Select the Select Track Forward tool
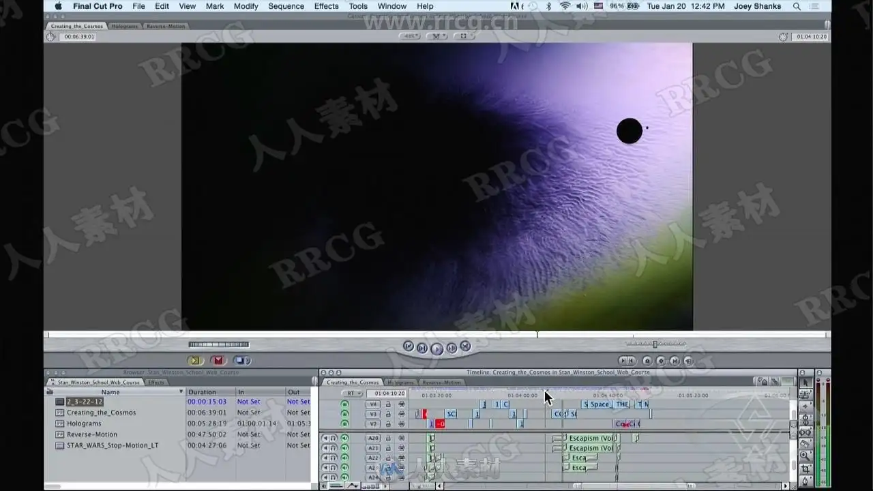This screenshot has height=491, width=873. pyautogui.click(x=805, y=406)
